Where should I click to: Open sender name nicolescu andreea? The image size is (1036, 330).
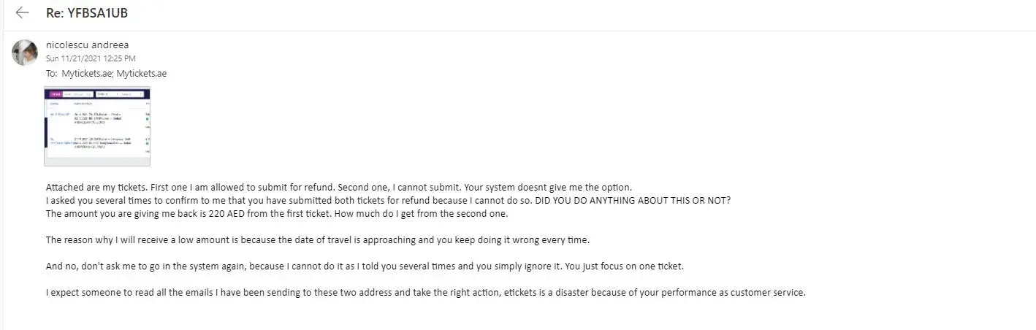[87, 45]
